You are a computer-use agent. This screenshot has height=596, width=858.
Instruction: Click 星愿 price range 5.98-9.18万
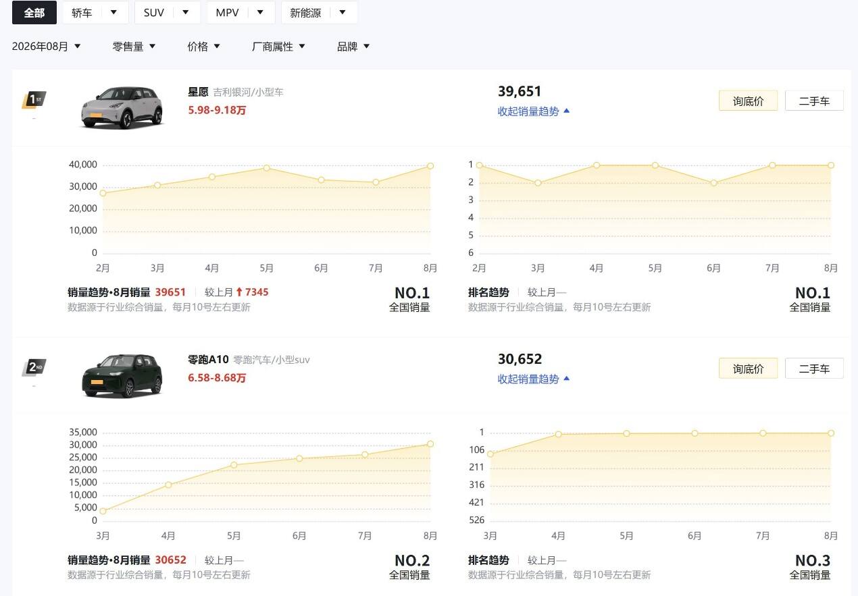[x=217, y=110]
